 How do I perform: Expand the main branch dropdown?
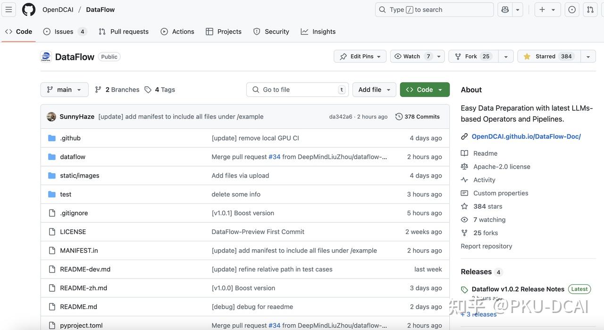[x=64, y=90]
